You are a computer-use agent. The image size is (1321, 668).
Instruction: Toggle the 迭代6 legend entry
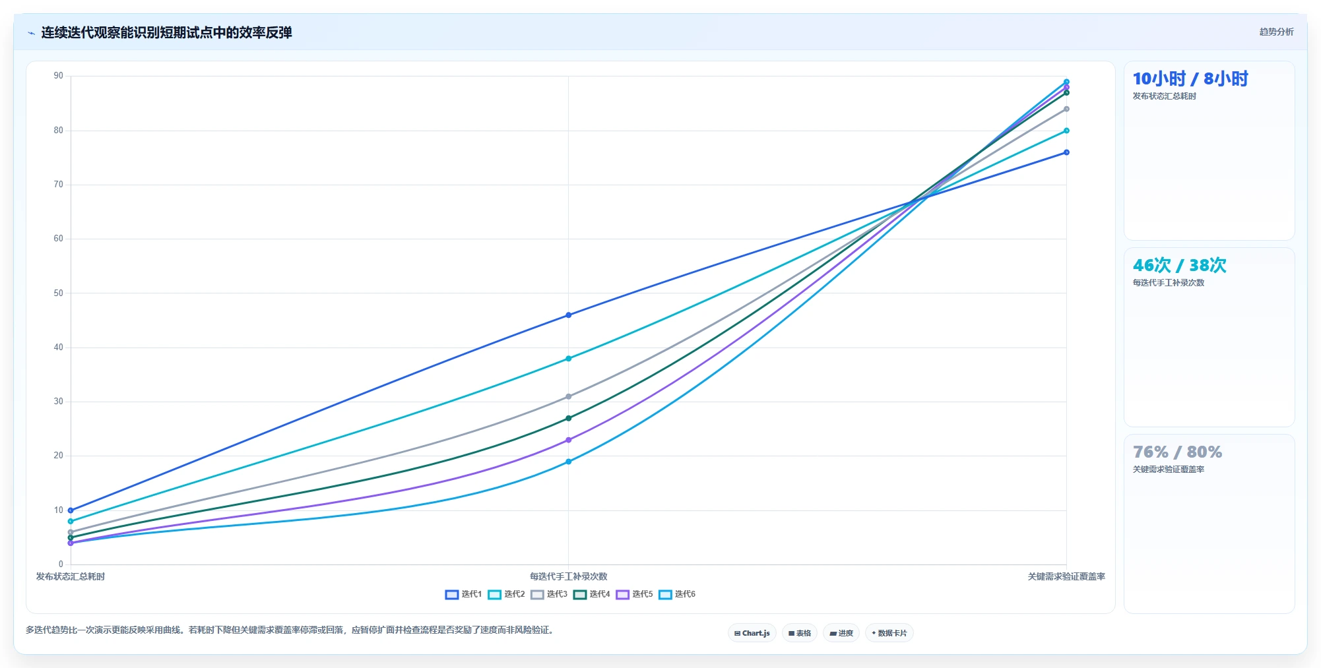click(677, 594)
